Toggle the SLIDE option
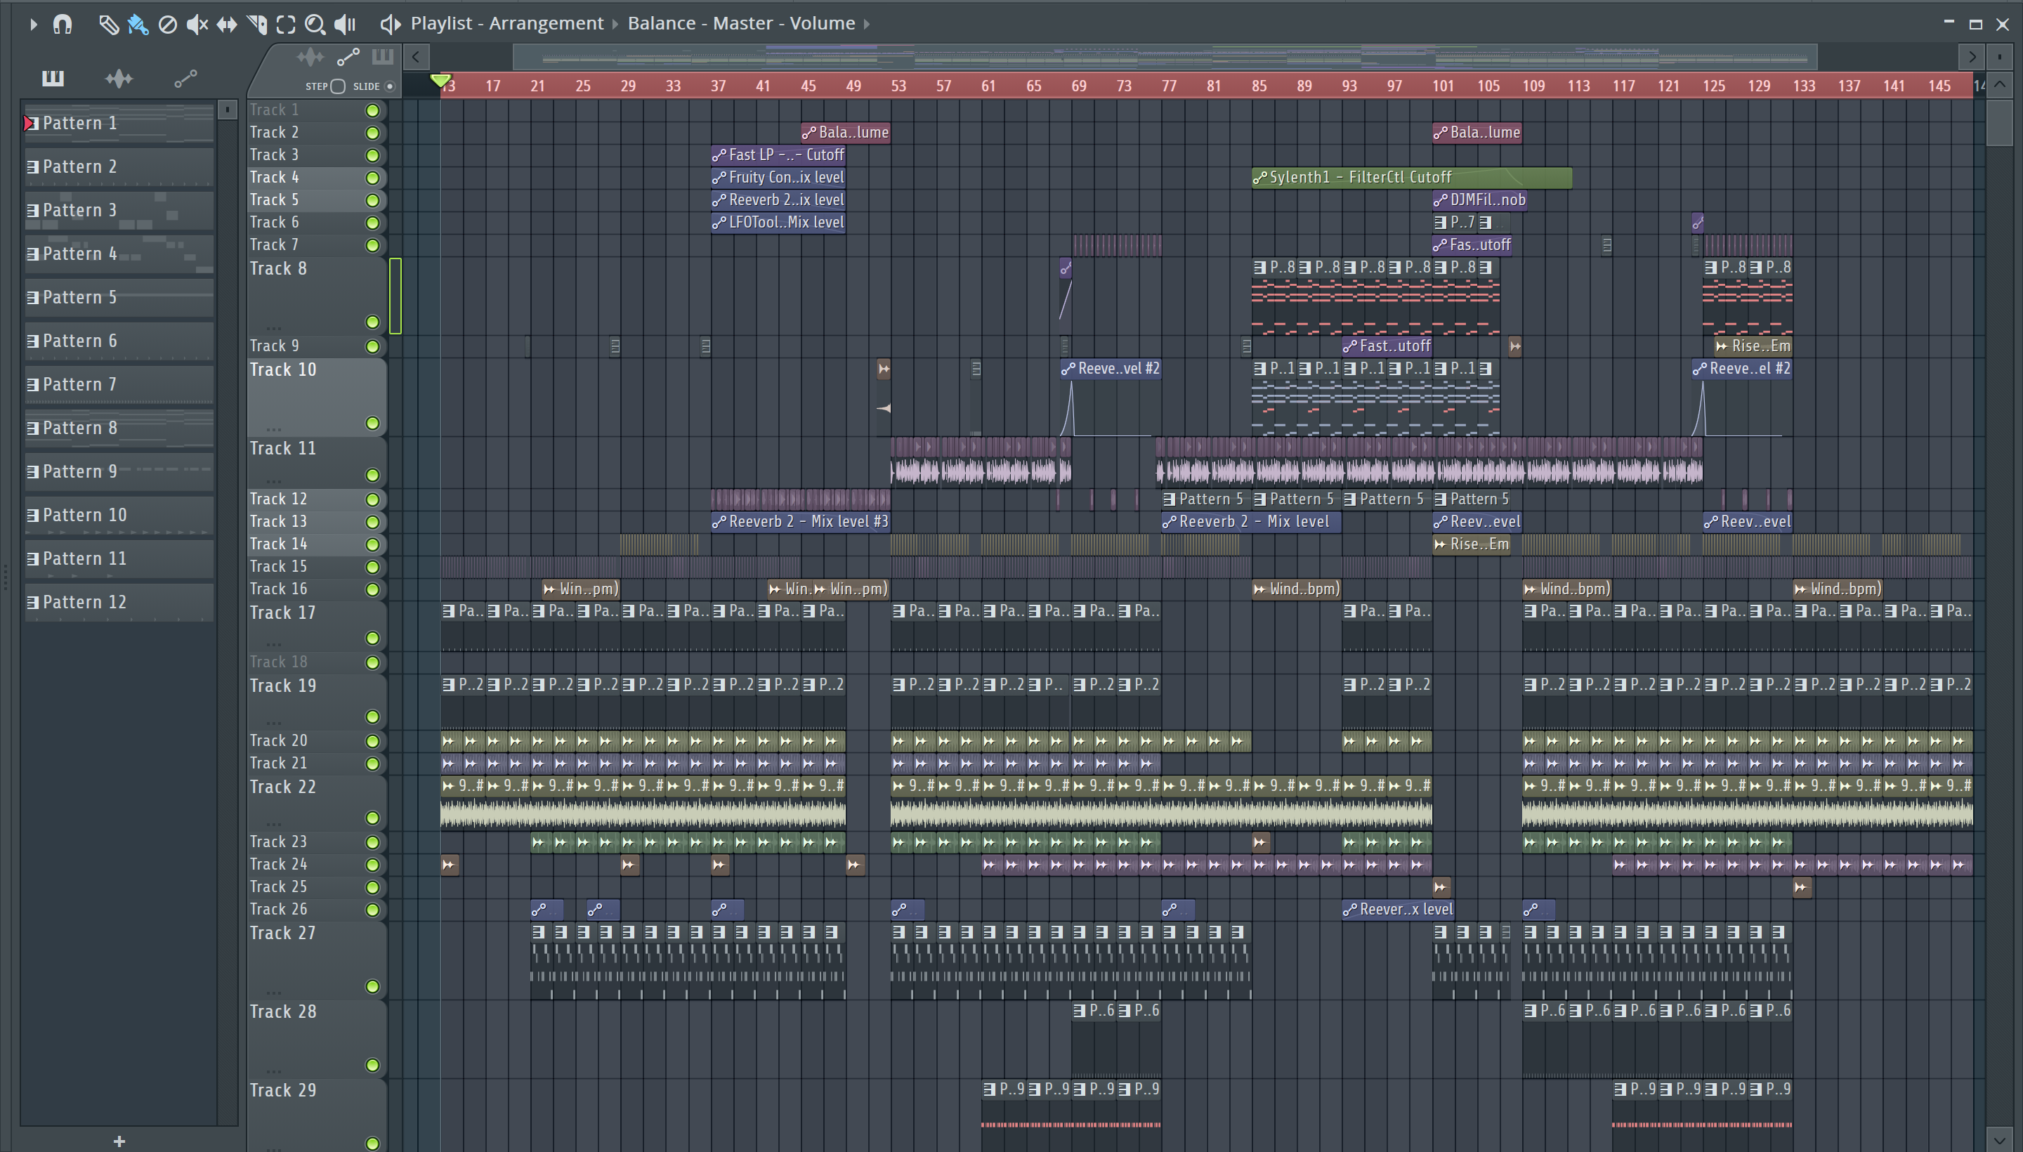This screenshot has width=2023, height=1152. [390, 86]
